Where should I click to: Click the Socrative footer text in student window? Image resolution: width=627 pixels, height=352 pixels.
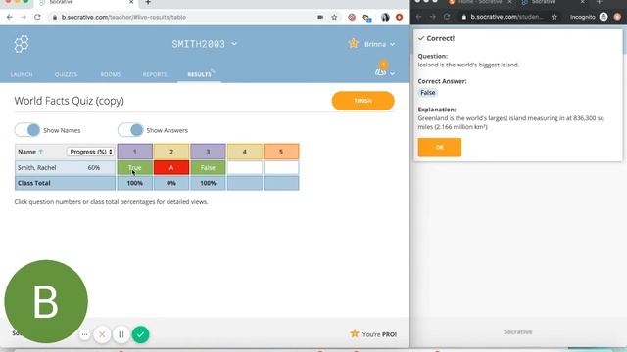click(x=518, y=332)
